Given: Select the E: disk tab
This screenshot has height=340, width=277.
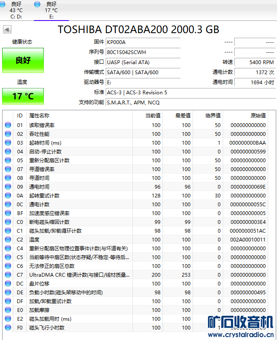Looking at the screenshot, I should (x=51, y=10).
